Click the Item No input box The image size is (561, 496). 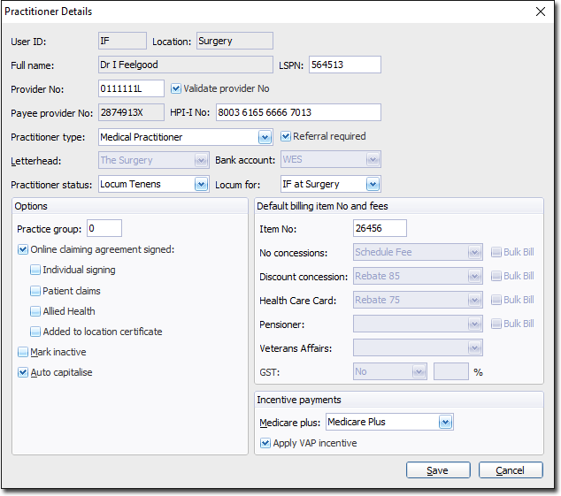pyautogui.click(x=379, y=228)
